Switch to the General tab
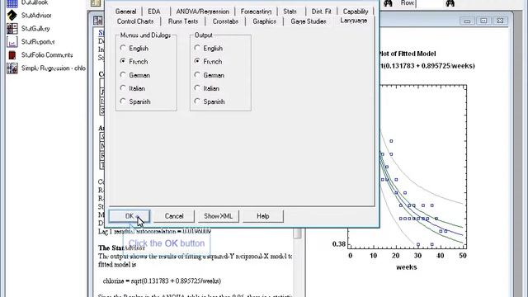This screenshot has width=528, height=297. point(125,12)
